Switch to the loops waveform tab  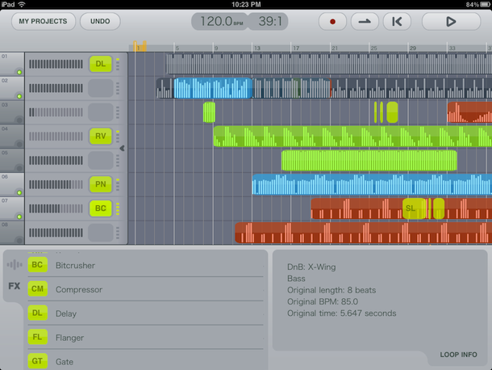(x=15, y=264)
